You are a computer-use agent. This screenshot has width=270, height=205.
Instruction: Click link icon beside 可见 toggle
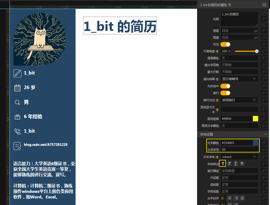point(263,44)
